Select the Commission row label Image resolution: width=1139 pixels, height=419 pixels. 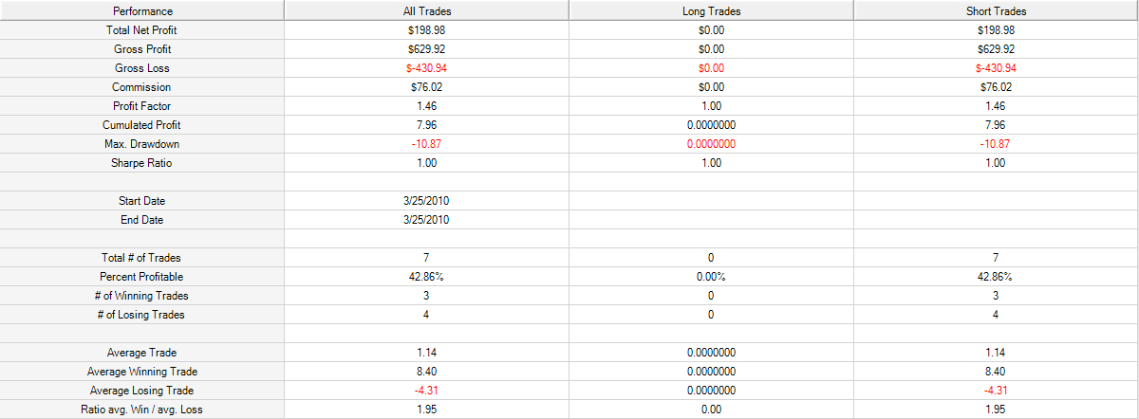click(x=142, y=87)
